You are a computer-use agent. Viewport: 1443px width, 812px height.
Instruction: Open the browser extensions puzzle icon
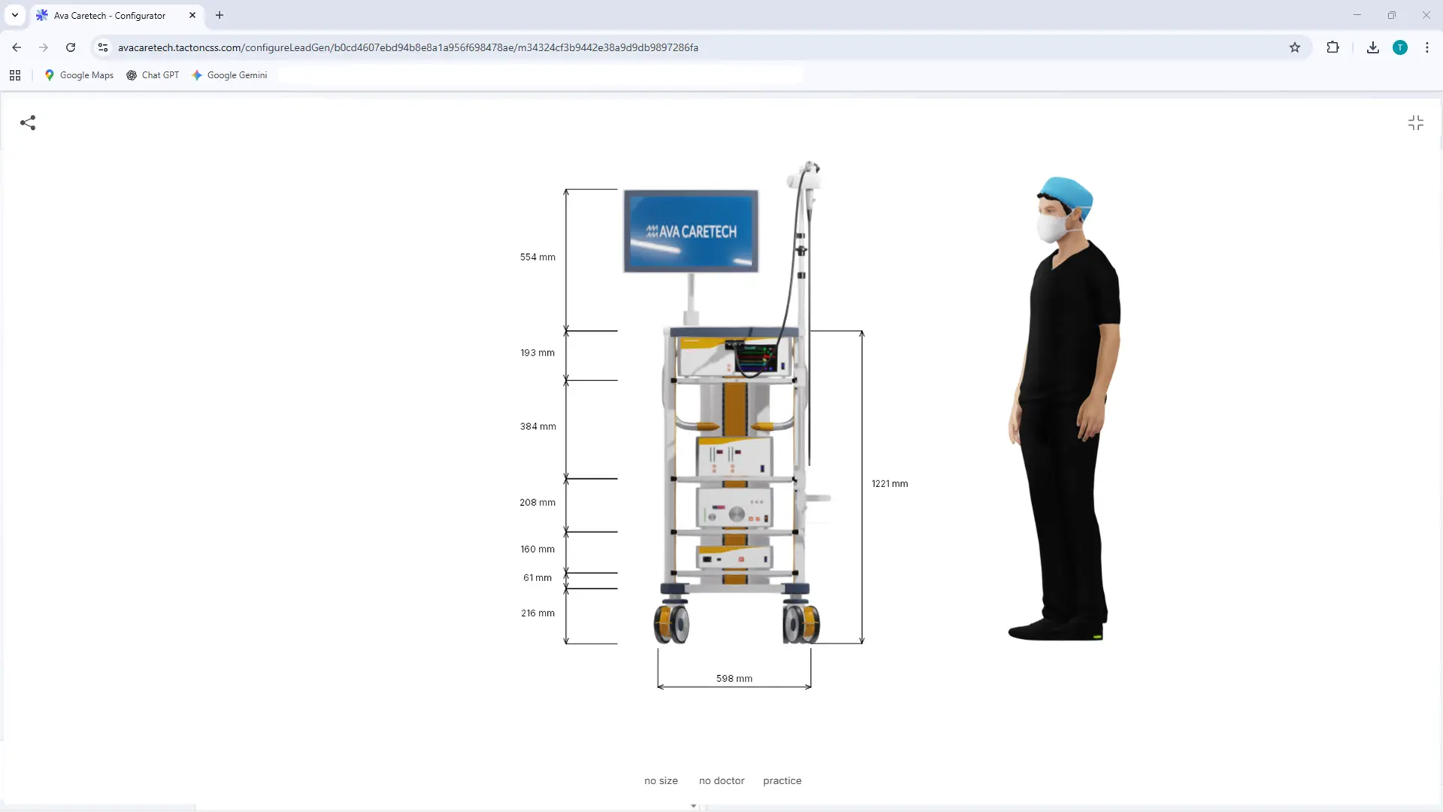tap(1333, 47)
